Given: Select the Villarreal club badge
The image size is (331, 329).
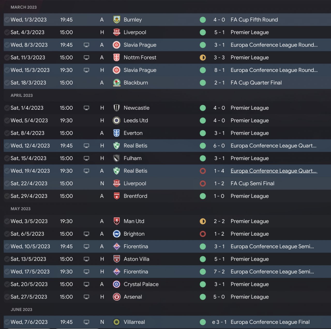Looking at the screenshot, I should pyautogui.click(x=117, y=322).
